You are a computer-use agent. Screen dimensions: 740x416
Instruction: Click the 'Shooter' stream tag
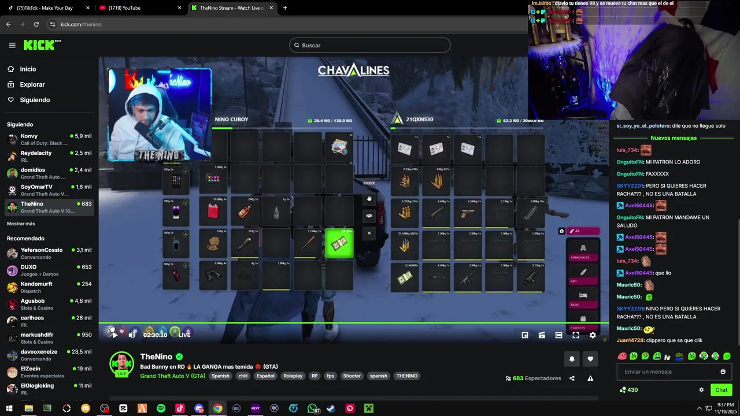[351, 376]
